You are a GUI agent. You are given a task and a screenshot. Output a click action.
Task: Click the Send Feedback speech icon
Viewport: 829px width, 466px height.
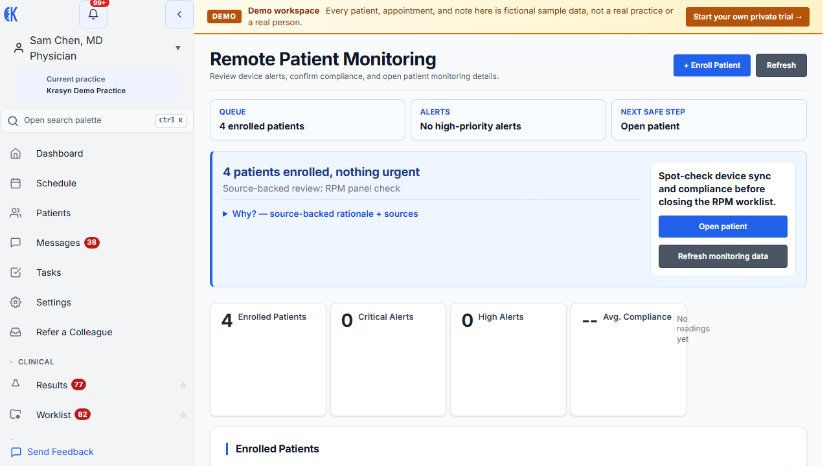click(16, 452)
